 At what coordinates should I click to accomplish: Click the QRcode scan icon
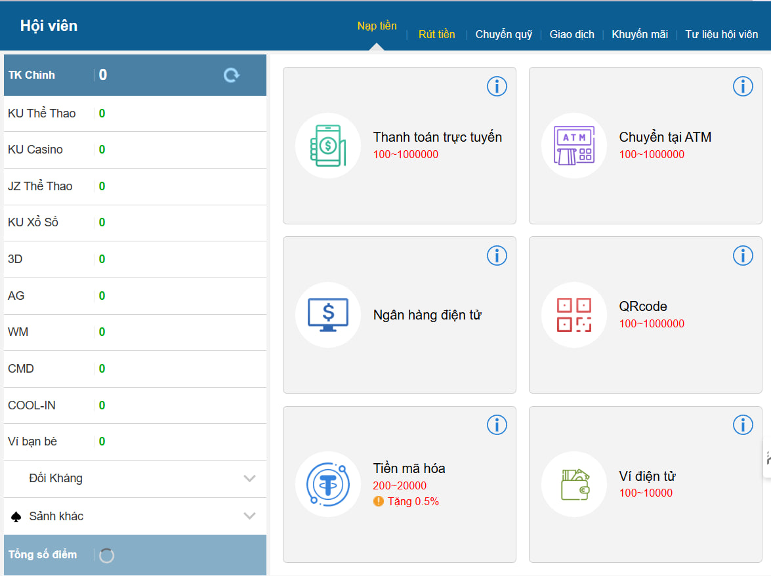point(573,315)
